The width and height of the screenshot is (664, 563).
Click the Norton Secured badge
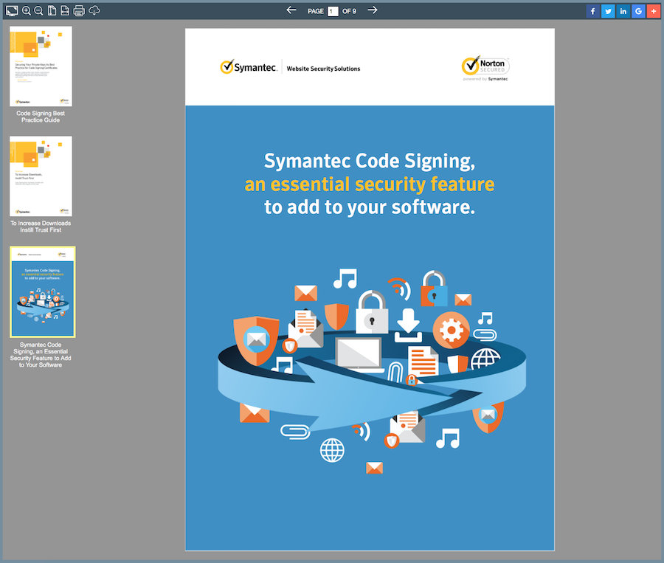[x=485, y=68]
